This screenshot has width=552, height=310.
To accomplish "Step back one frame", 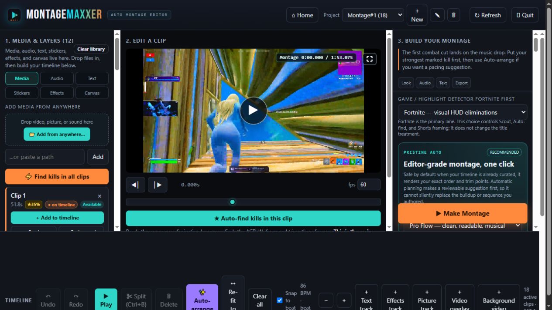I will 135,185.
